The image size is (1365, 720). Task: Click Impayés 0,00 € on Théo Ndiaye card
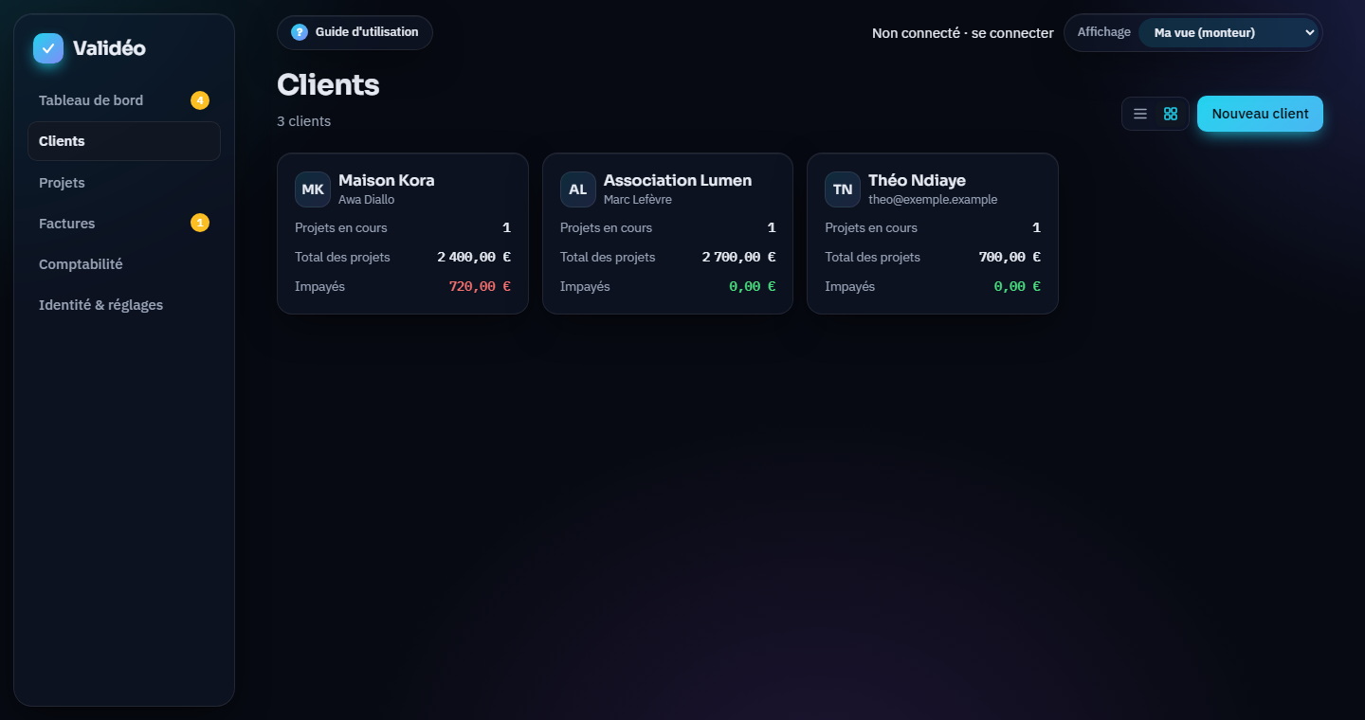coord(1017,286)
